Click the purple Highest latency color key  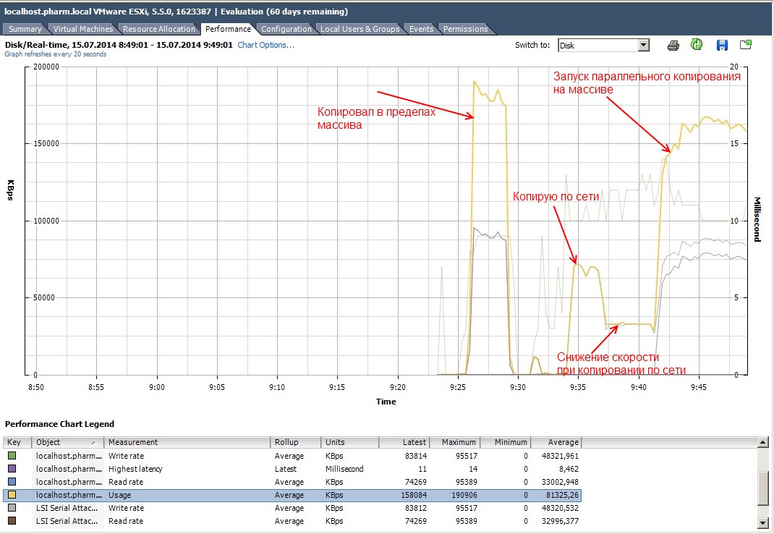[x=12, y=469]
